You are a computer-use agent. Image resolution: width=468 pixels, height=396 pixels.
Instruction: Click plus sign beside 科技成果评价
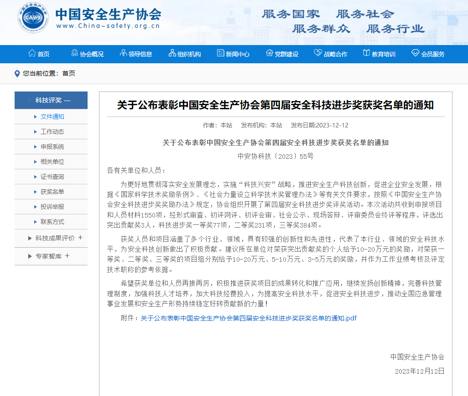click(x=80, y=238)
